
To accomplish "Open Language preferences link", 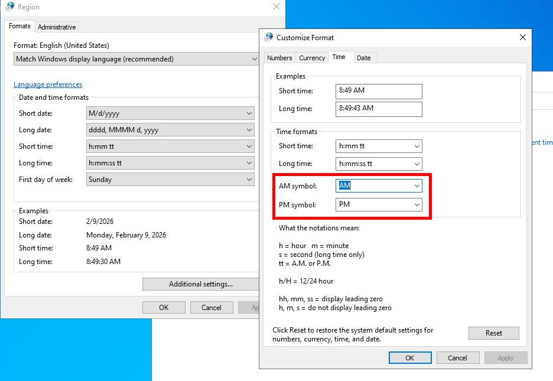I will coord(48,84).
